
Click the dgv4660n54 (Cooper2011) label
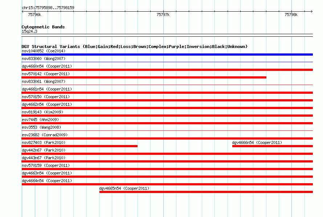(47, 66)
